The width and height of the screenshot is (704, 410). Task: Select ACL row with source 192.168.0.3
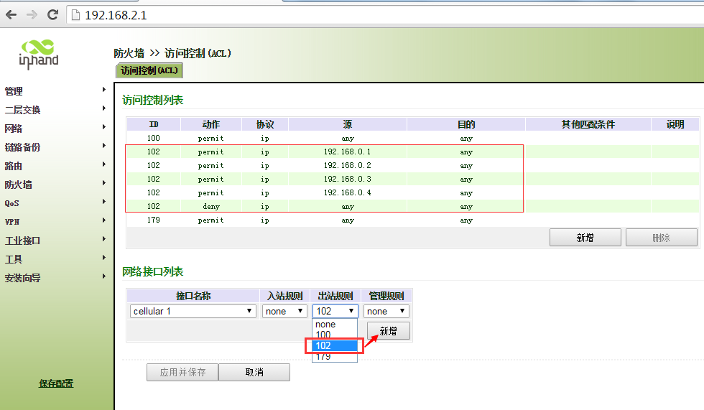click(348, 179)
